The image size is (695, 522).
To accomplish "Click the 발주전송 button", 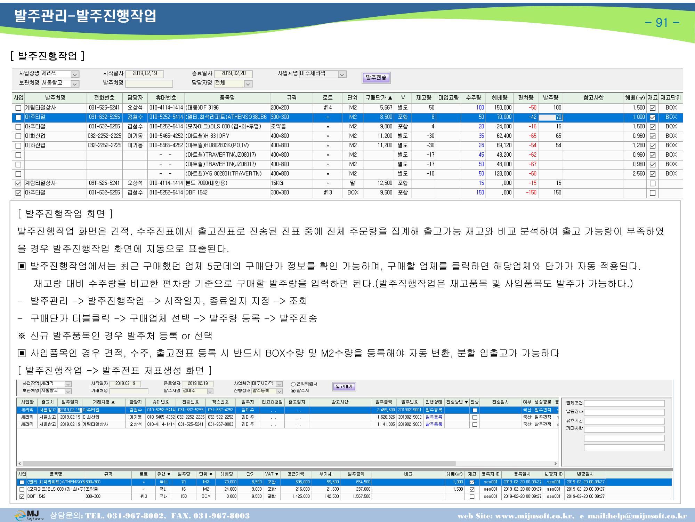I will (x=376, y=78).
